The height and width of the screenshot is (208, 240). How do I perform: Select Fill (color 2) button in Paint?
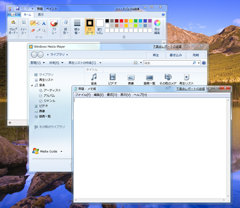[100, 27]
